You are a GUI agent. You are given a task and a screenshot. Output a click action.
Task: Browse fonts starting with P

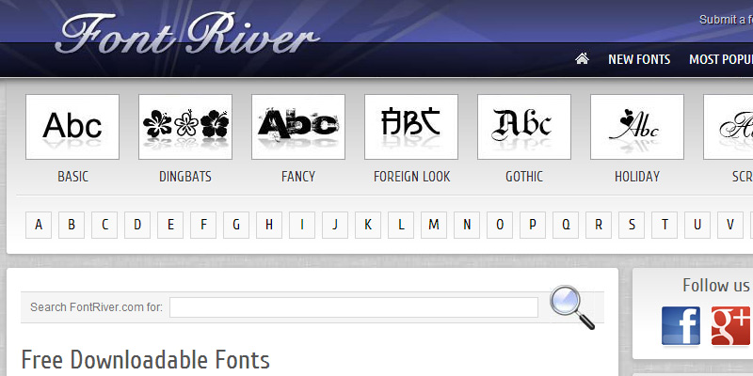coord(533,225)
